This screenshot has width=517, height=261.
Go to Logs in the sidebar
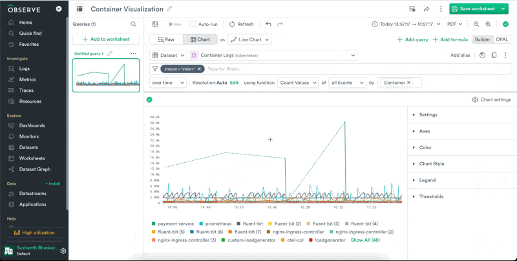pyautogui.click(x=25, y=68)
